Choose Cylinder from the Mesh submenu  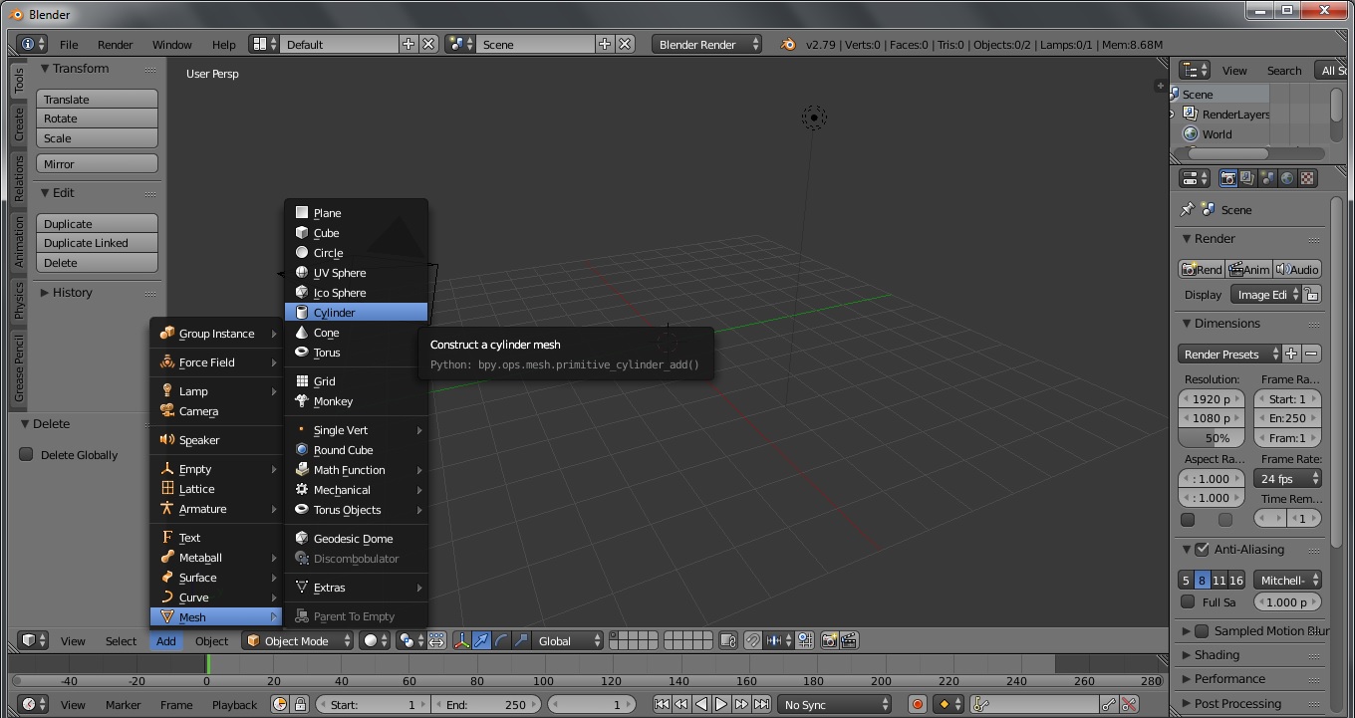(357, 312)
